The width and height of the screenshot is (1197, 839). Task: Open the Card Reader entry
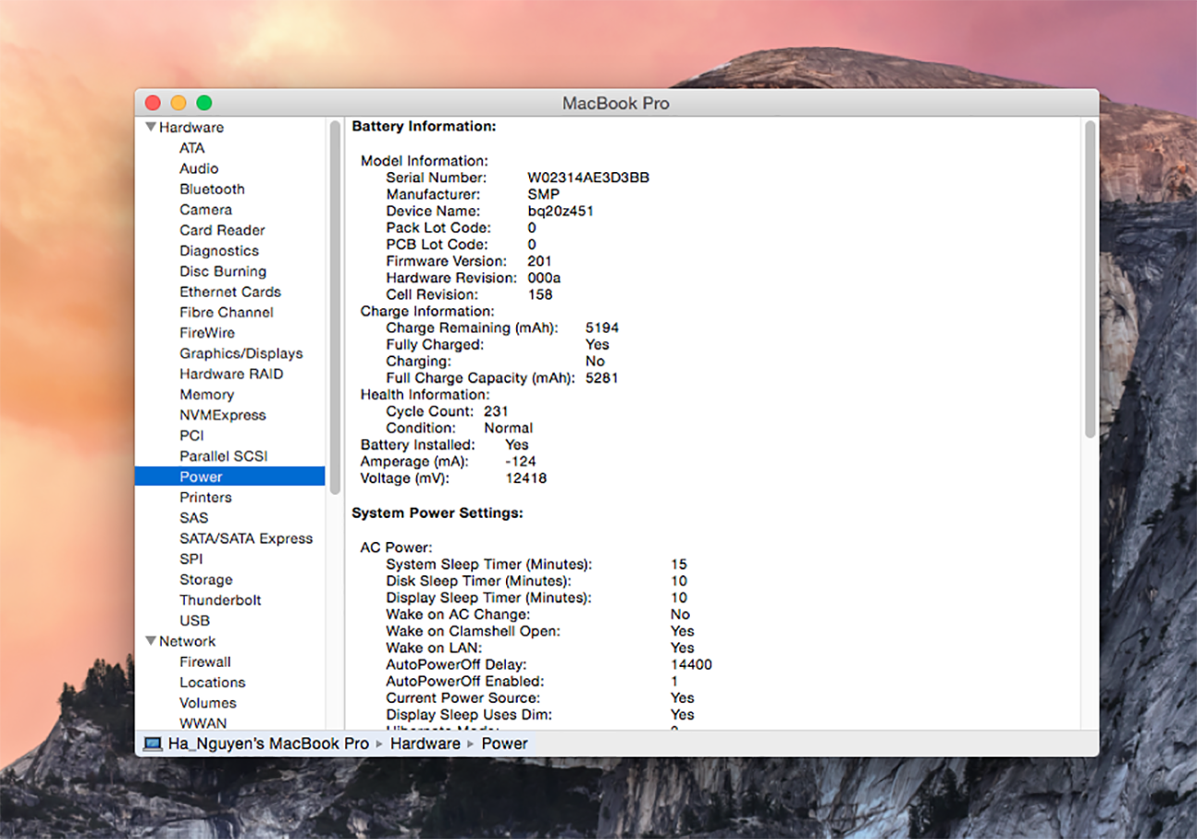(222, 230)
